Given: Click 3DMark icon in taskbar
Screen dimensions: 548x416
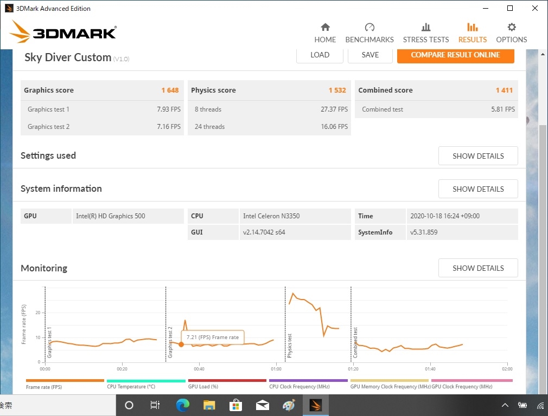Looking at the screenshot, I should point(315,405).
